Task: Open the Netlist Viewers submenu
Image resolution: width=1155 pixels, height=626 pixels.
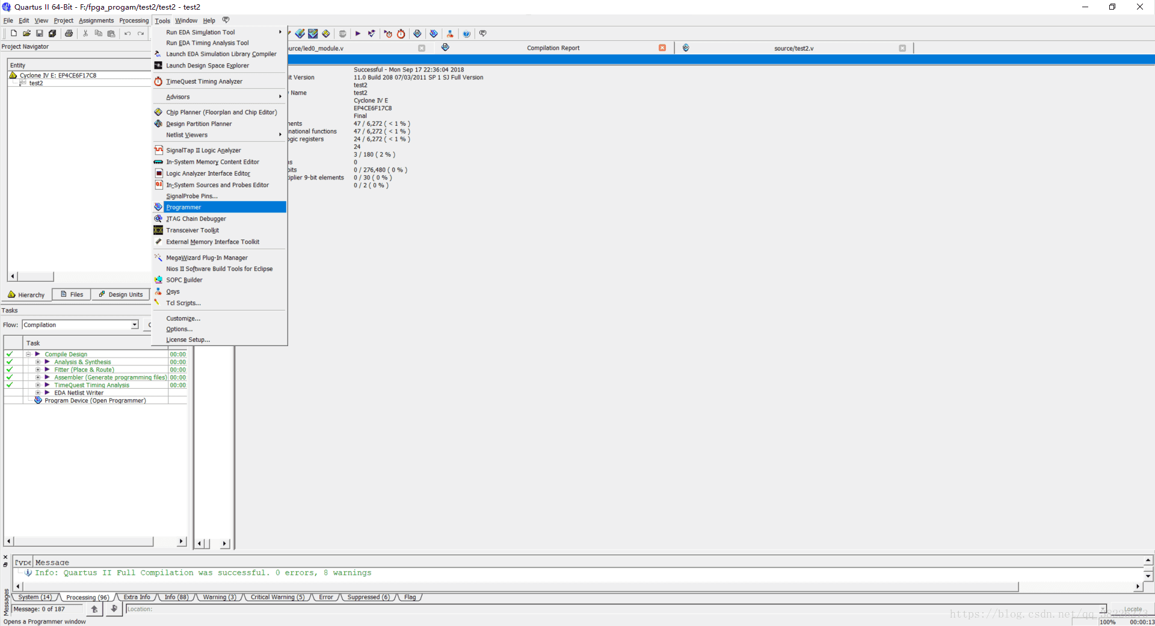Action: pyautogui.click(x=219, y=135)
